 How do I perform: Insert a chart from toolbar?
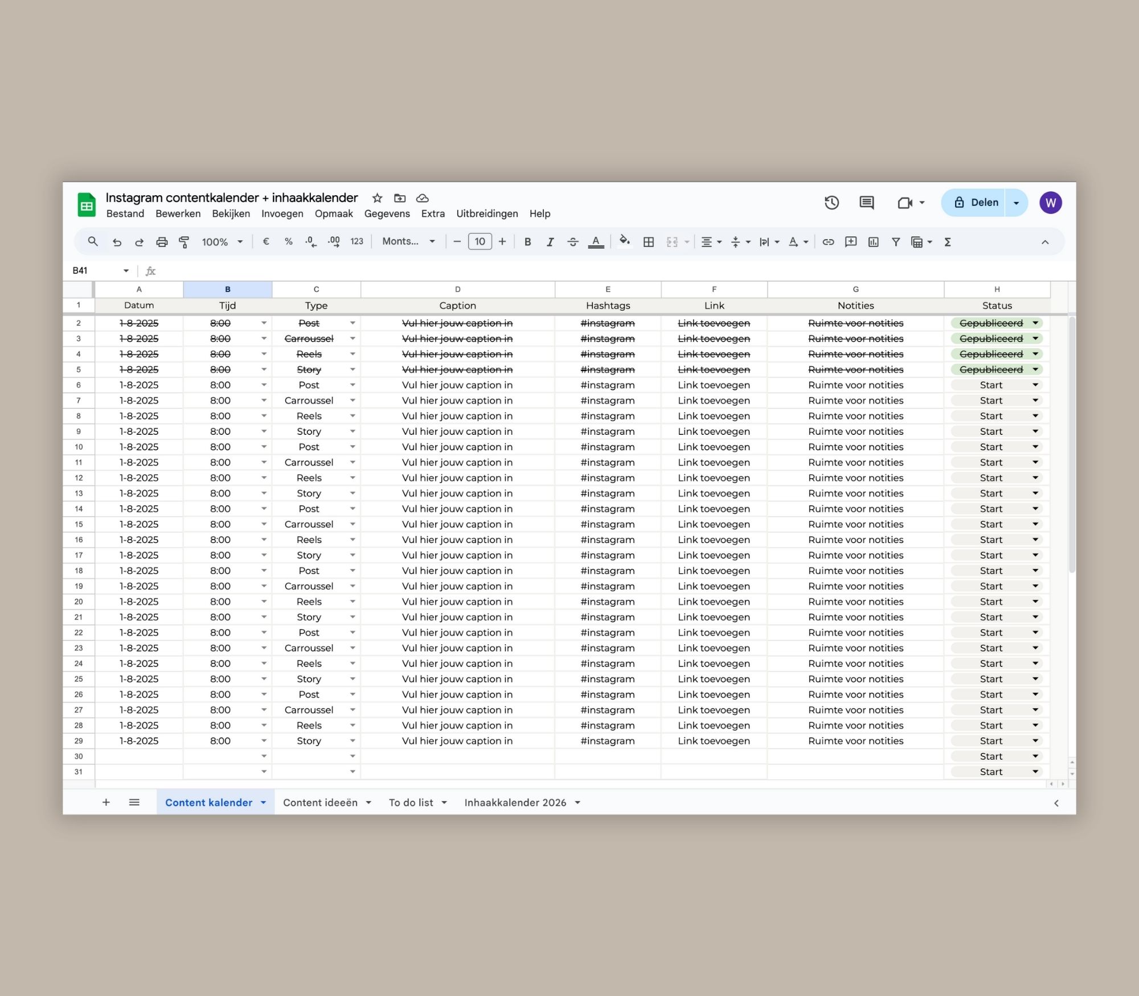873,242
